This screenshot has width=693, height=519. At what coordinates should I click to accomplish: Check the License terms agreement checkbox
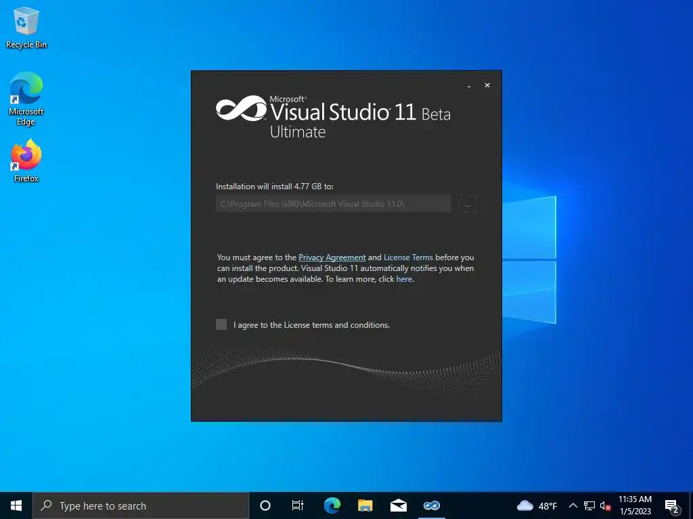pyautogui.click(x=221, y=324)
